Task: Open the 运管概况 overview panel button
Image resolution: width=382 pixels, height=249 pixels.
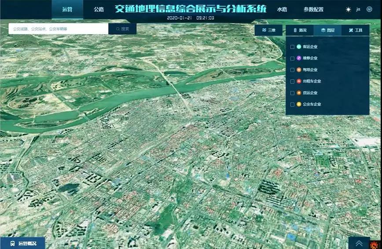Action: [22, 243]
